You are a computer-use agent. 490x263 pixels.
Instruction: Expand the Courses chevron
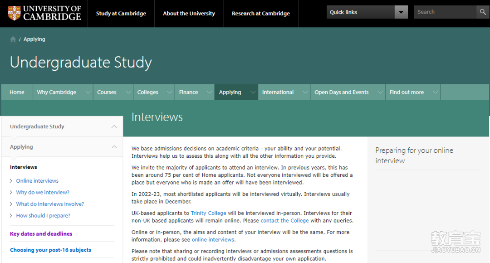128,92
